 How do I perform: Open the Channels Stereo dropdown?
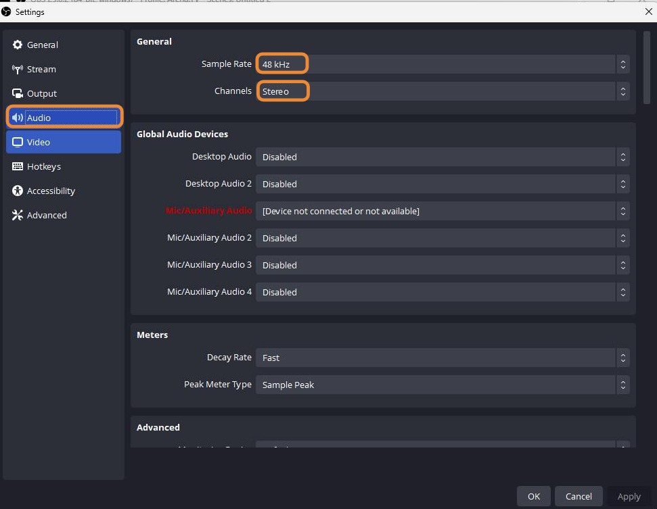(443, 91)
